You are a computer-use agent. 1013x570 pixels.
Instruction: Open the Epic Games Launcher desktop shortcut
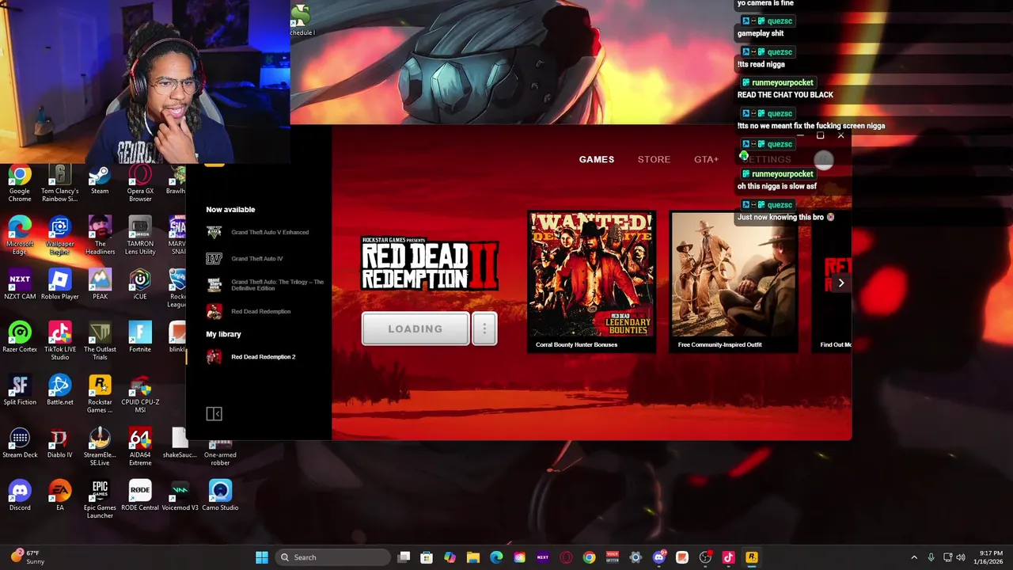point(100,500)
